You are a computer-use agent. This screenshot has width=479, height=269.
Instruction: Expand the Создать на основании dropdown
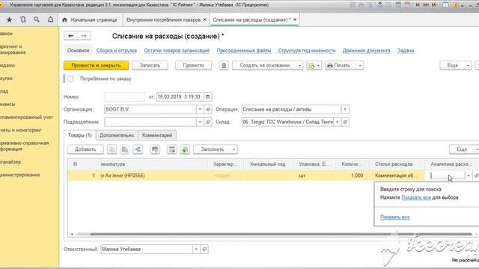pos(299,66)
